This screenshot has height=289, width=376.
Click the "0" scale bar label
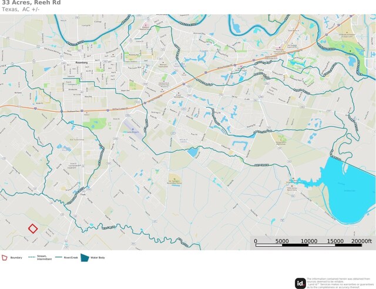(256, 241)
